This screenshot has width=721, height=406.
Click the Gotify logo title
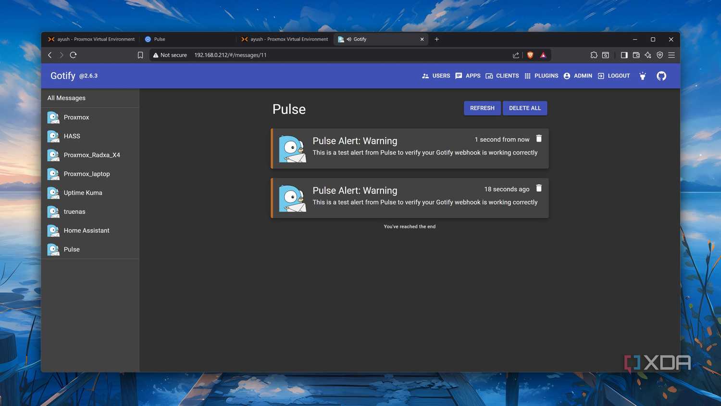pyautogui.click(x=63, y=76)
